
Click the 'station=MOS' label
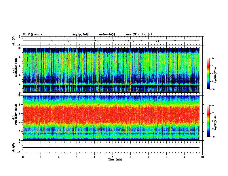click(107, 35)
